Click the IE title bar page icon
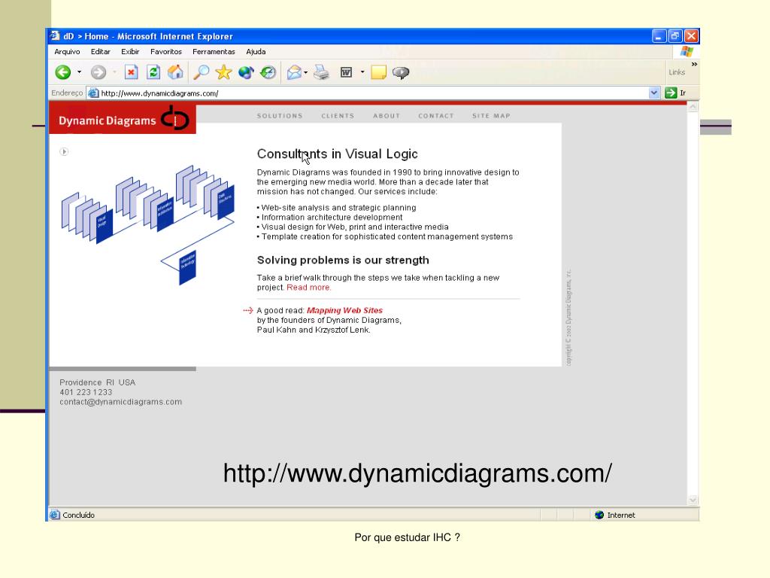This screenshot has height=578, width=770. click(54, 36)
